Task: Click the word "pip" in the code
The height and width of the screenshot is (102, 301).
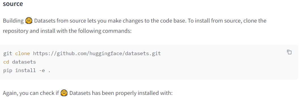Action: point(8,71)
